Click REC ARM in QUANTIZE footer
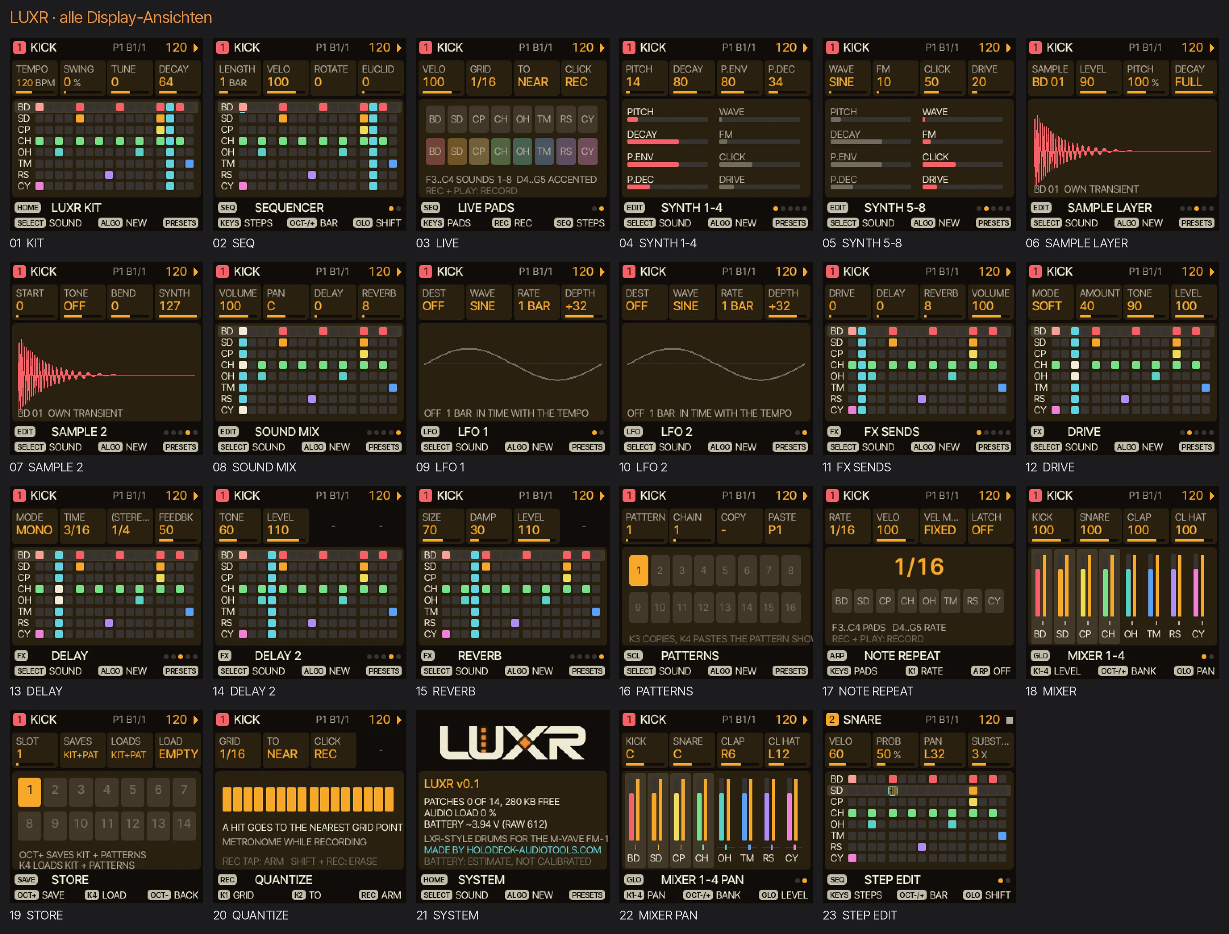This screenshot has width=1229, height=934. (x=380, y=896)
